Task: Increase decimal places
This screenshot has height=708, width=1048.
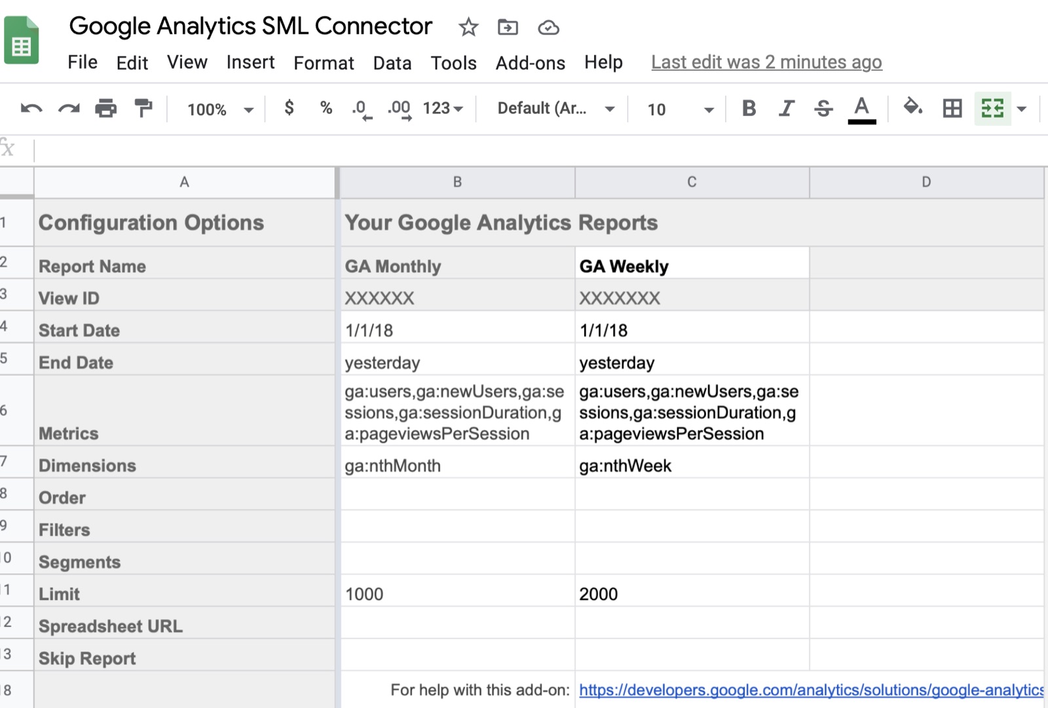Action: pos(400,109)
